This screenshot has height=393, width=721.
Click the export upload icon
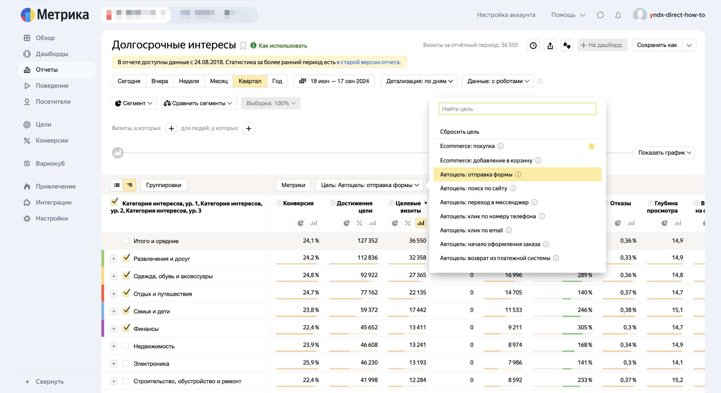click(x=550, y=45)
